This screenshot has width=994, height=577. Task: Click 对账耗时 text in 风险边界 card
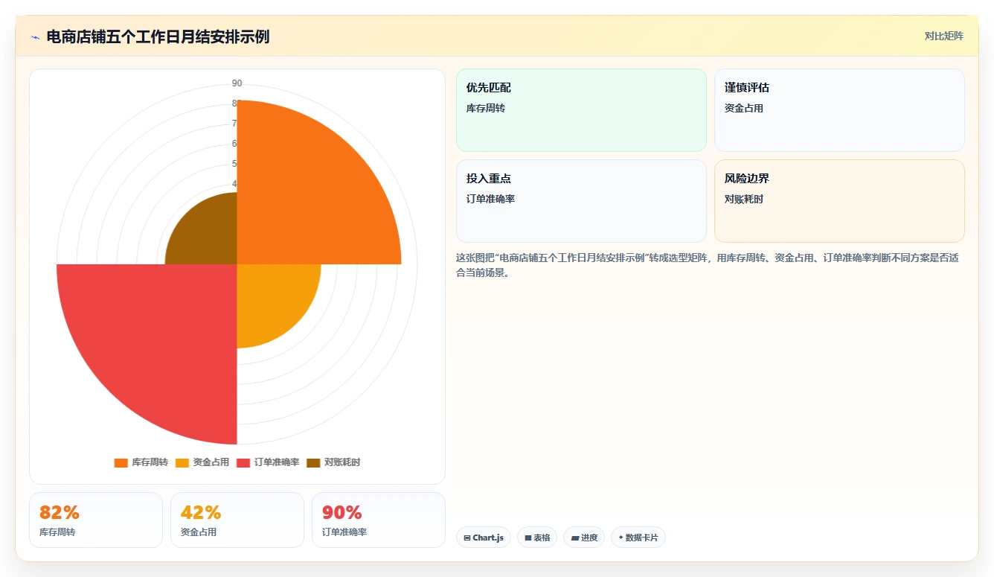click(x=744, y=199)
